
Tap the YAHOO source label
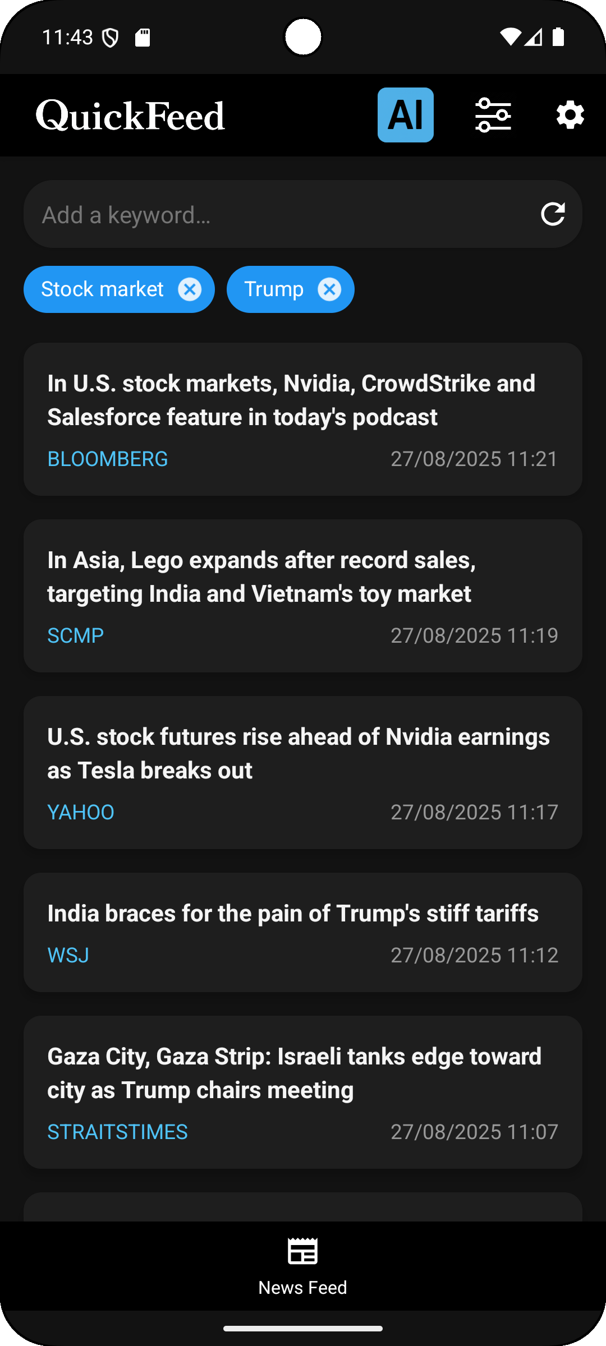click(81, 812)
